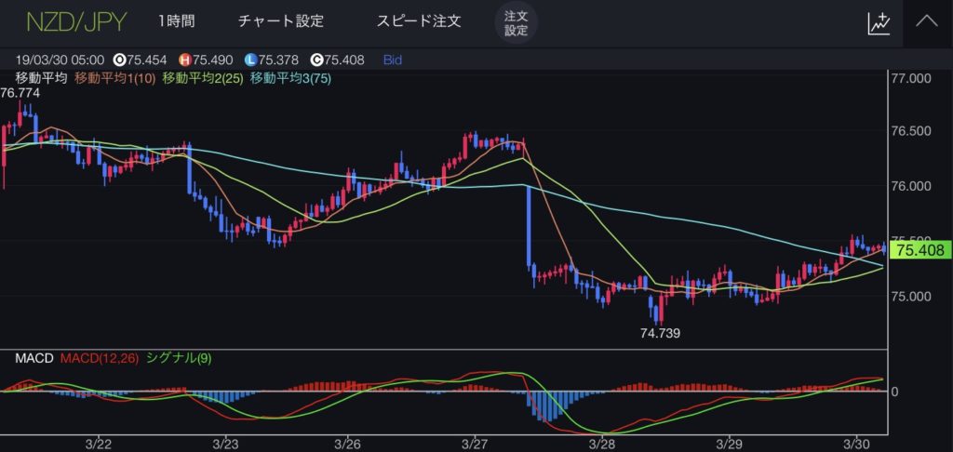This screenshot has height=452, width=953.
Task: Click the 19/03/30 05:00 timestamp
Action: tap(60, 60)
